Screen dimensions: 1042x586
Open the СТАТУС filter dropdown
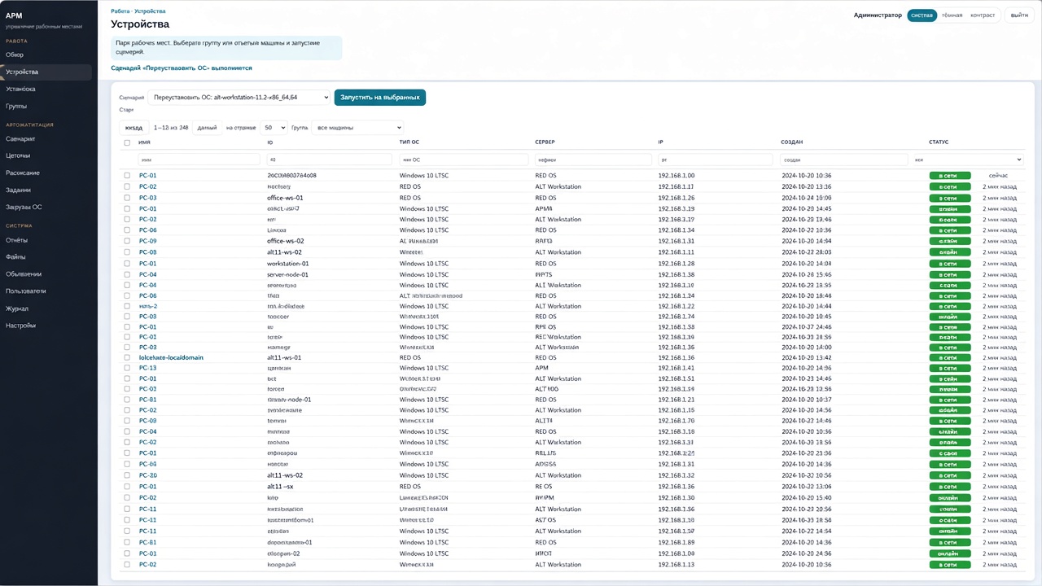coord(967,160)
